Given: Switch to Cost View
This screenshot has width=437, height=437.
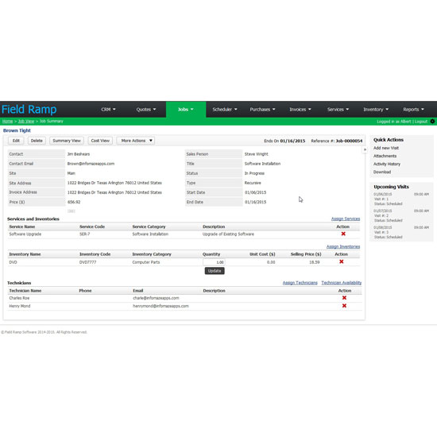Looking at the screenshot, I should click(x=100, y=141).
